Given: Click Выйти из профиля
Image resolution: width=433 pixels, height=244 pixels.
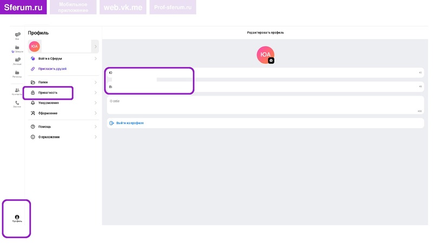Looking at the screenshot, I should click(129, 123).
